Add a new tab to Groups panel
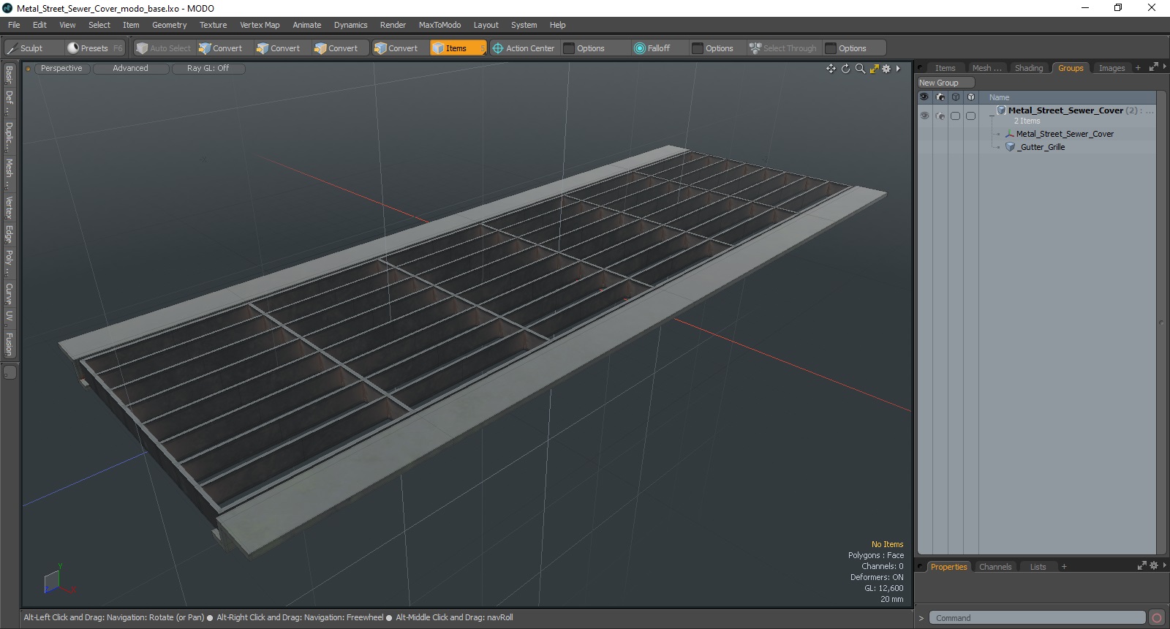The width and height of the screenshot is (1170, 629). 1138,68
